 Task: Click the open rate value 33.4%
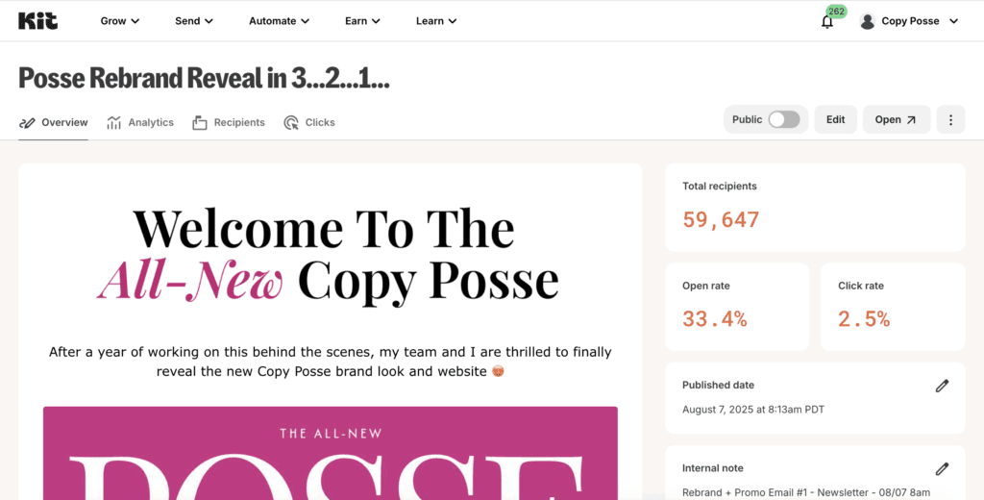(715, 319)
